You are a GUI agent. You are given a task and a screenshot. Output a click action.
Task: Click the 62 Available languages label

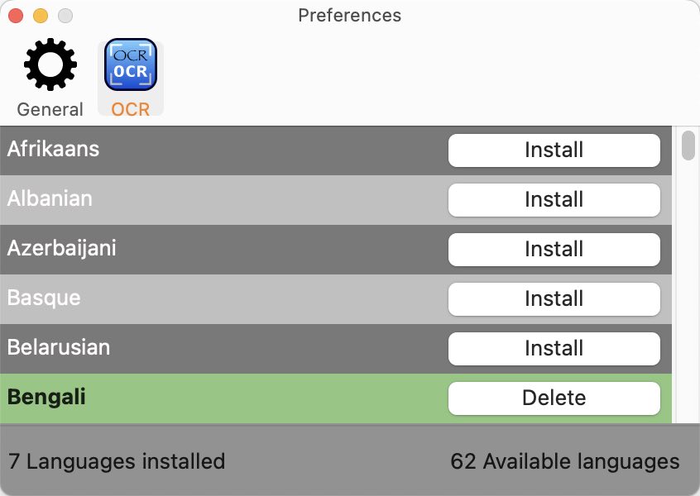coord(565,461)
